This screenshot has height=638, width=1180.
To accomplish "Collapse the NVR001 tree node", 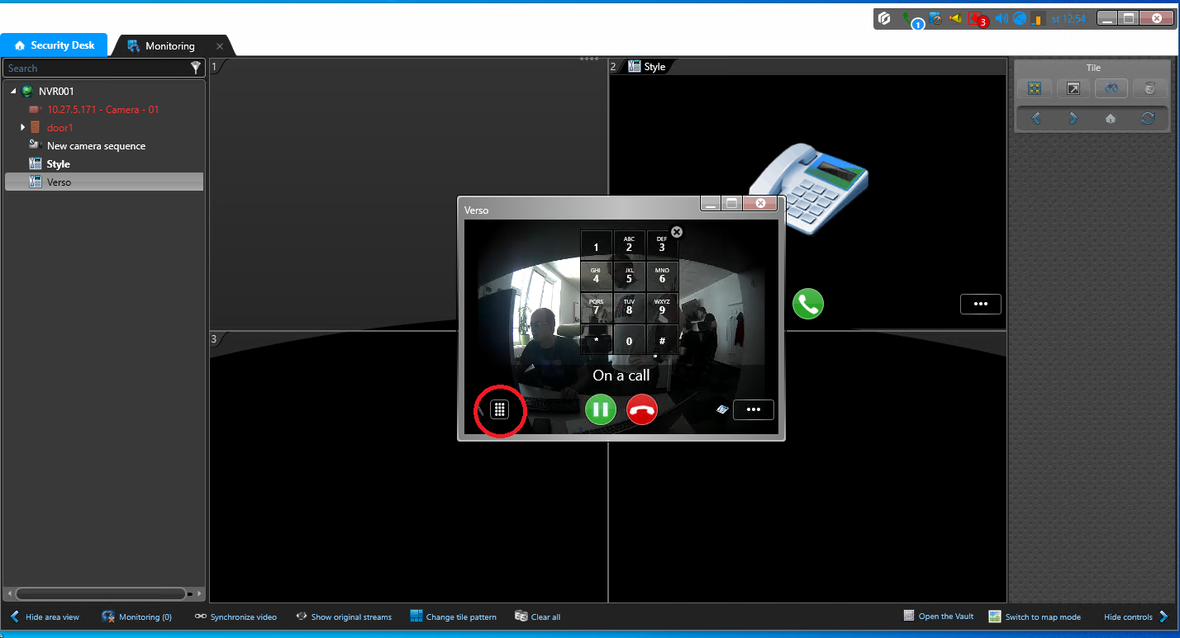I will (x=13, y=92).
